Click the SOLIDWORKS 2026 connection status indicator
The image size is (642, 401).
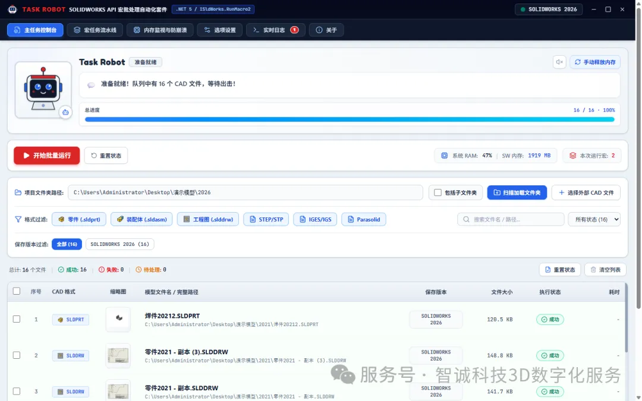coord(549,9)
